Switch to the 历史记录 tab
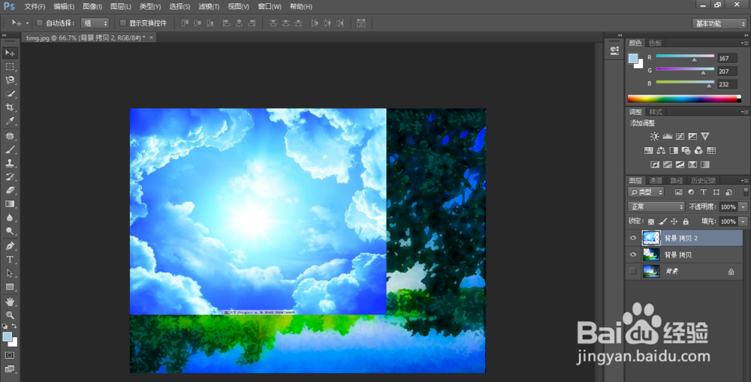The width and height of the screenshot is (751, 382). [x=703, y=180]
